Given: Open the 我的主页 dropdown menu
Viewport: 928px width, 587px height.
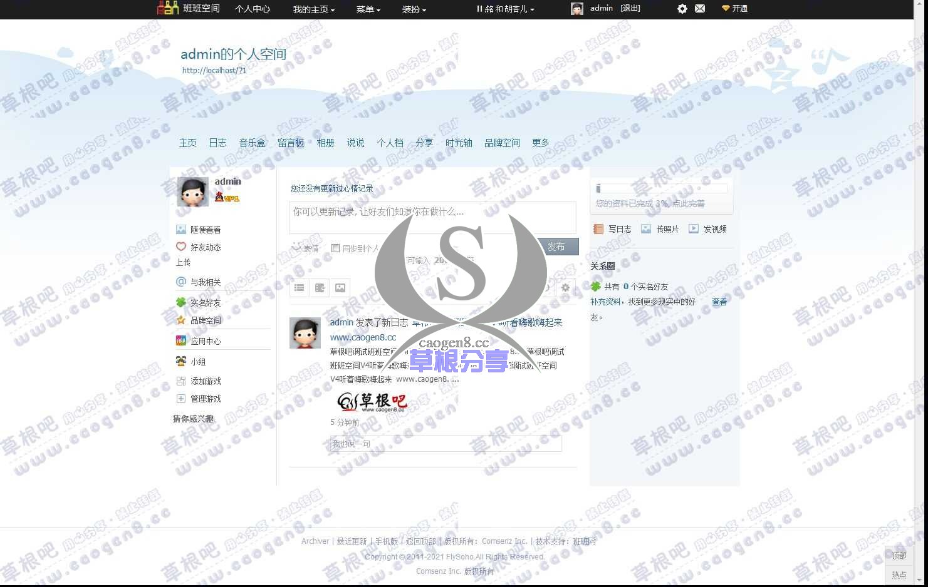Looking at the screenshot, I should (313, 9).
